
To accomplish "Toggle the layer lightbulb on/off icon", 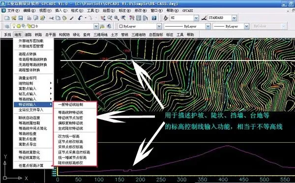I will pos(14,26).
